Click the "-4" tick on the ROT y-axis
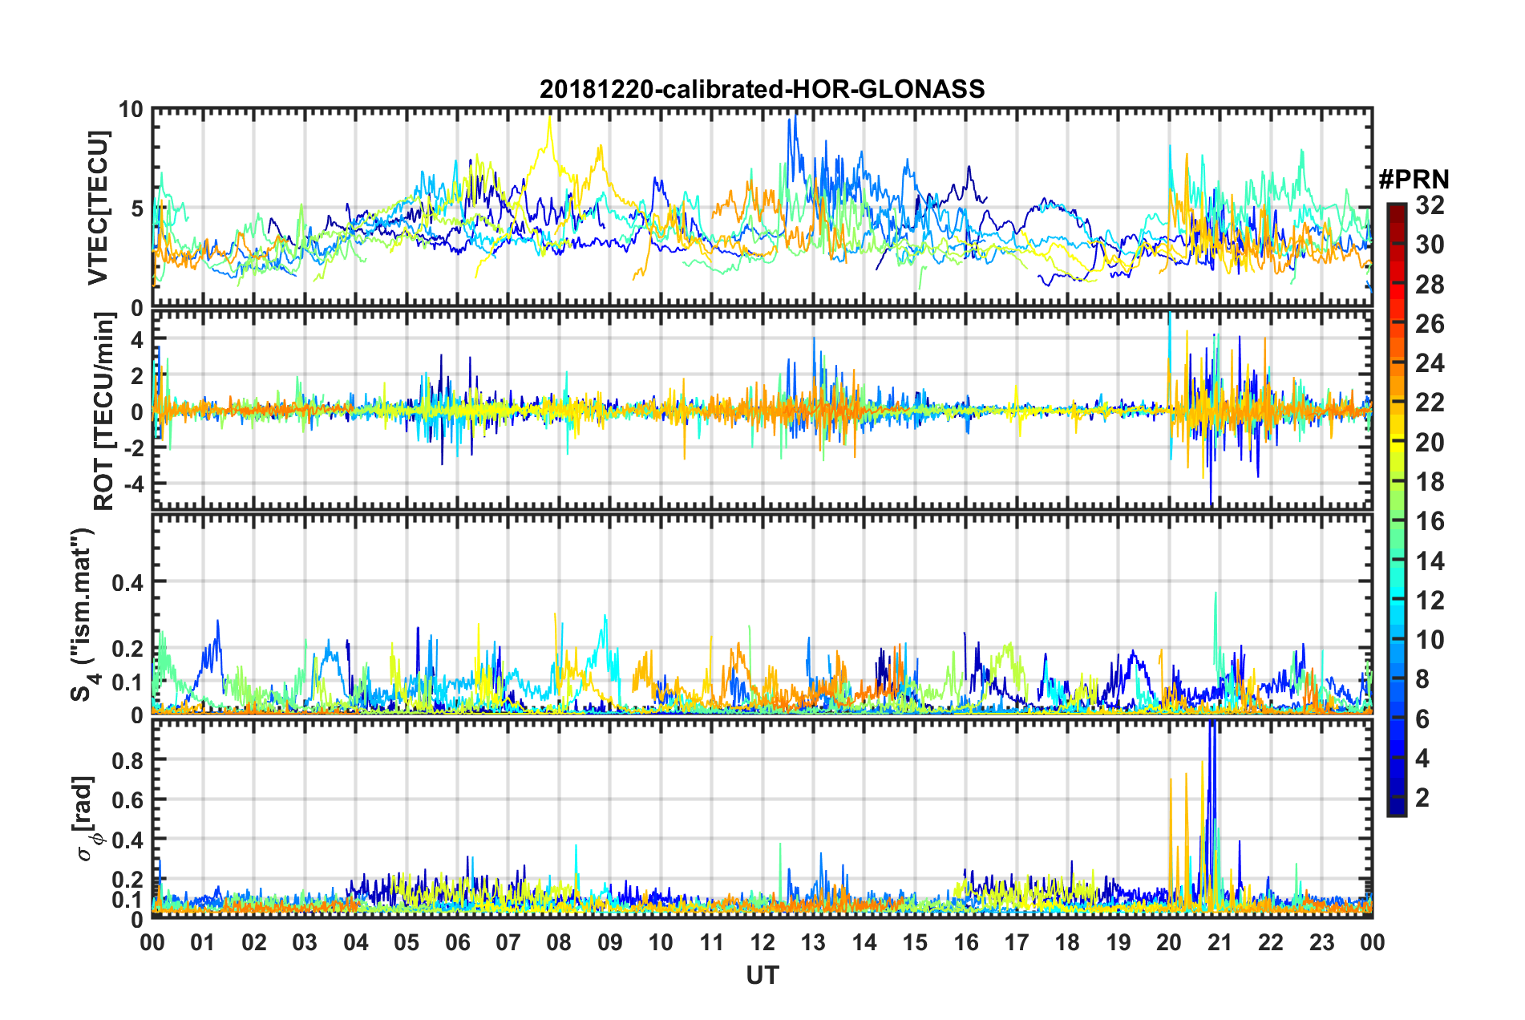 (x=132, y=484)
